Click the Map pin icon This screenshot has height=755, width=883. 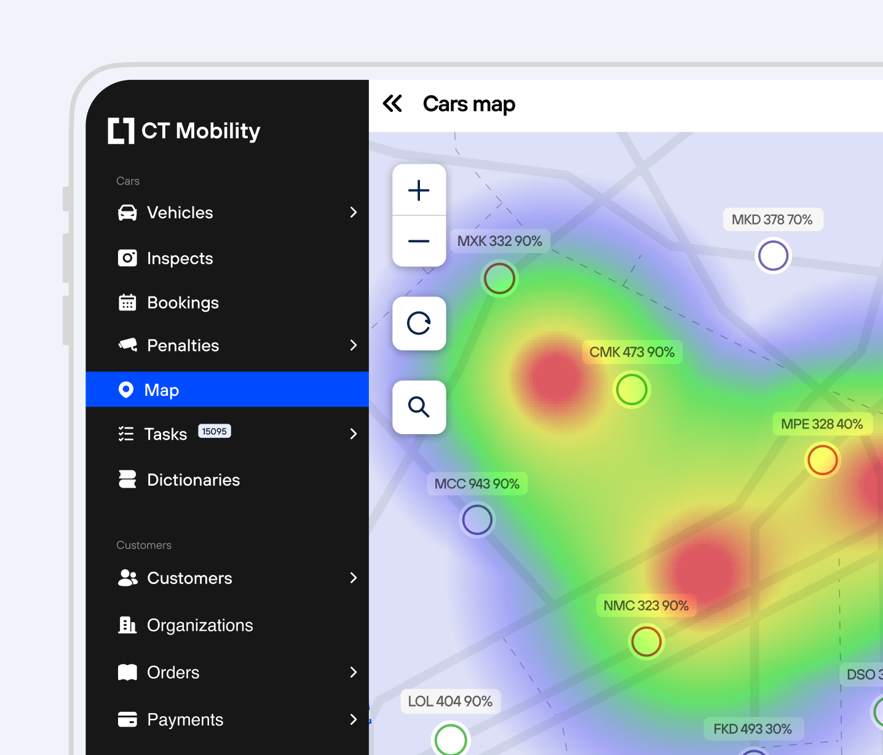pos(126,390)
